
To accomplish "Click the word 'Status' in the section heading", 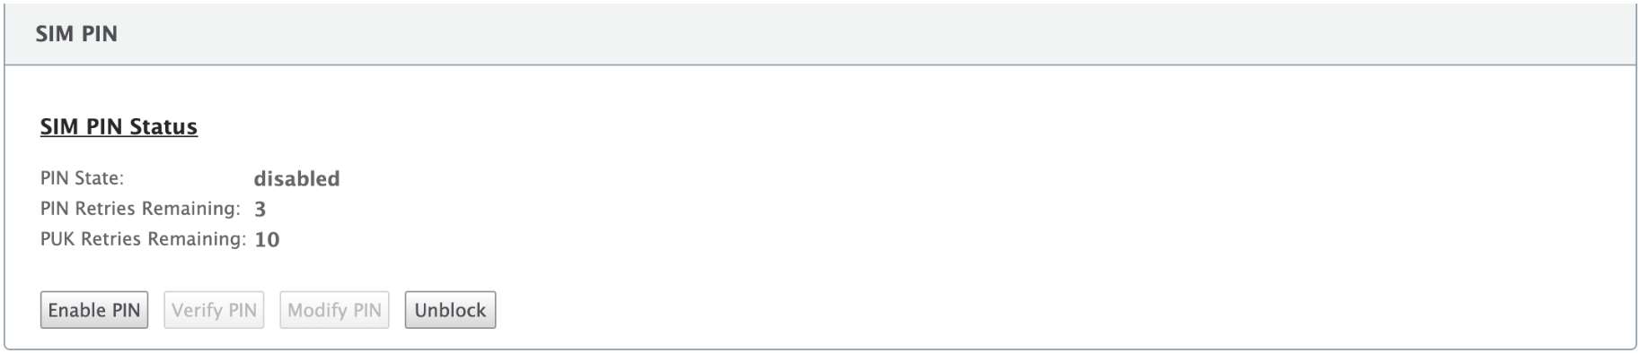I will [x=163, y=127].
